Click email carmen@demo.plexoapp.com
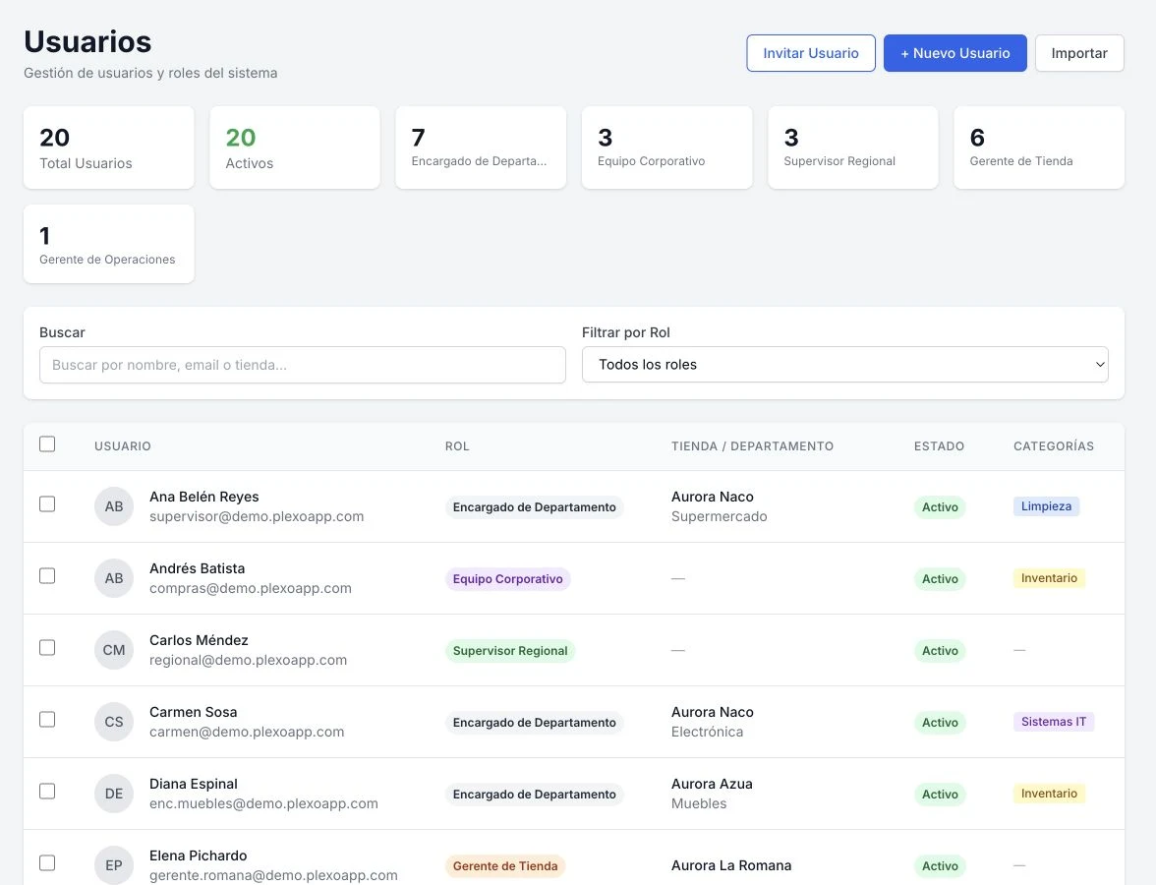Image resolution: width=1156 pixels, height=885 pixels. click(x=247, y=732)
